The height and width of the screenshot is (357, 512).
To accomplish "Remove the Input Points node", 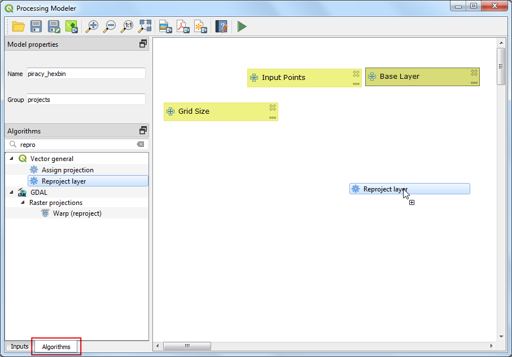I will click(x=356, y=74).
